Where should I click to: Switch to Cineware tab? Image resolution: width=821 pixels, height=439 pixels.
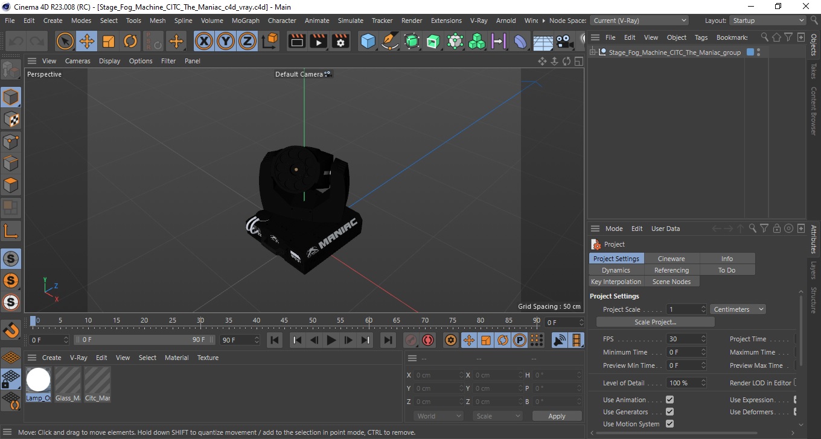coord(671,259)
